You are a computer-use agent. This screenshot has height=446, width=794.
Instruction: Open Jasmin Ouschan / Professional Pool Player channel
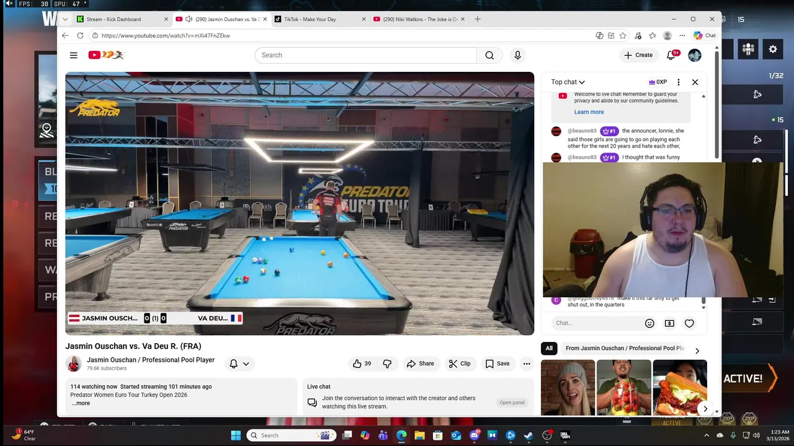[x=151, y=360]
